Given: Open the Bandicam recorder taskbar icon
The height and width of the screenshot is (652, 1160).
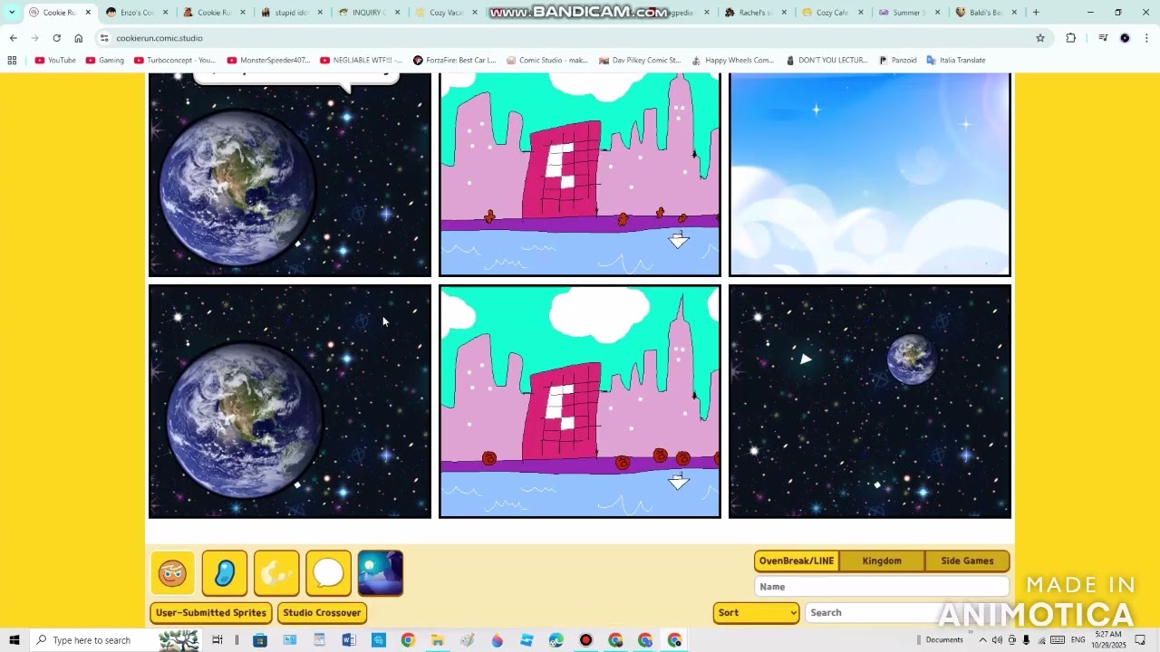Looking at the screenshot, I should click(x=586, y=640).
